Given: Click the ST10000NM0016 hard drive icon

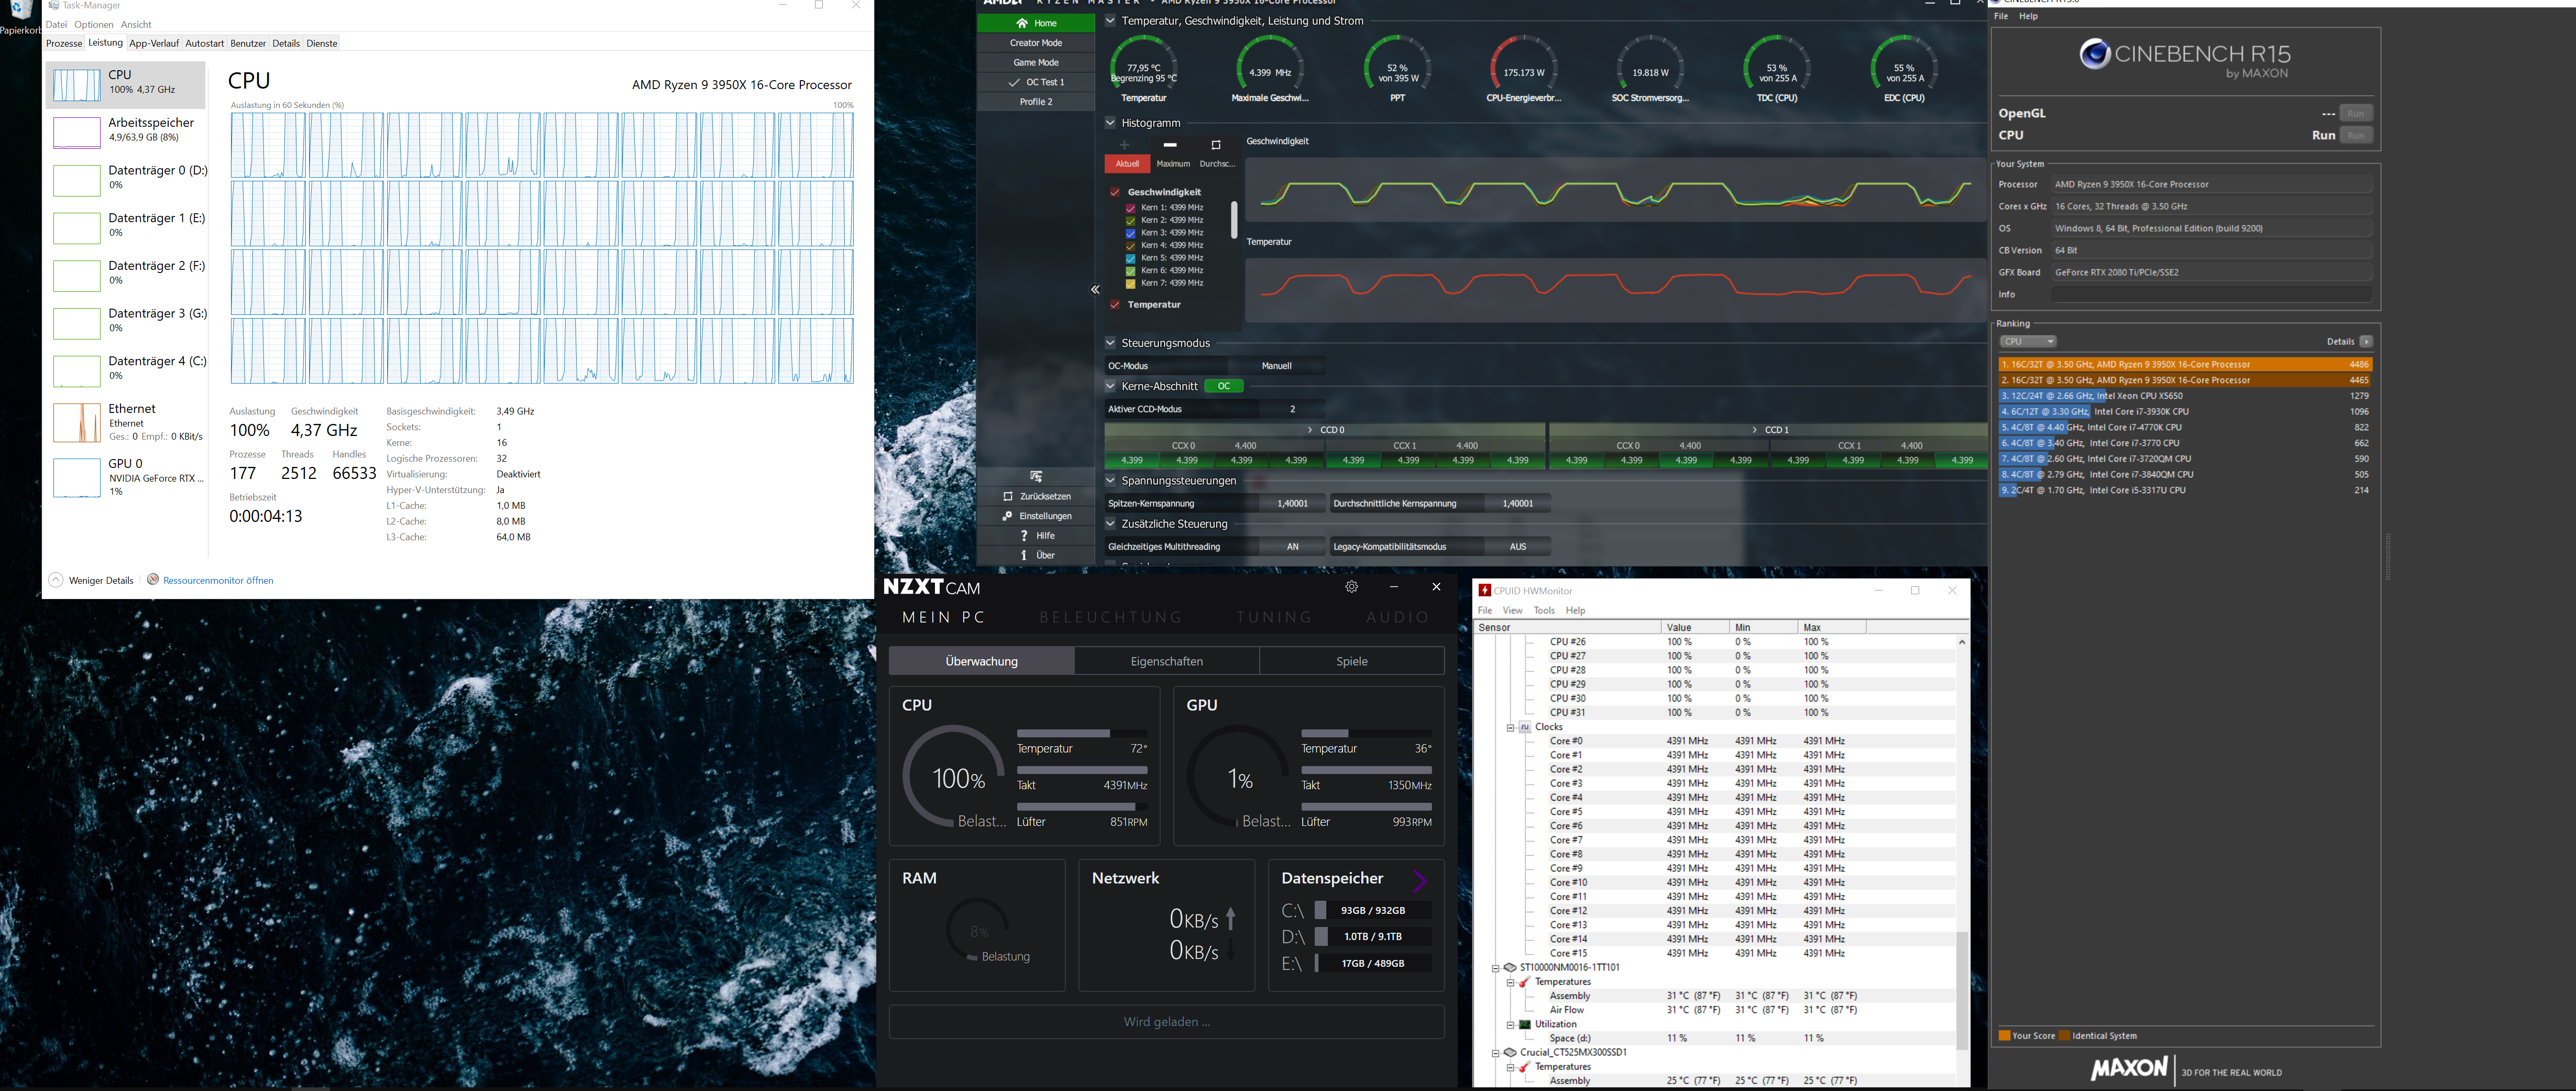Looking at the screenshot, I should pyautogui.click(x=1510, y=968).
